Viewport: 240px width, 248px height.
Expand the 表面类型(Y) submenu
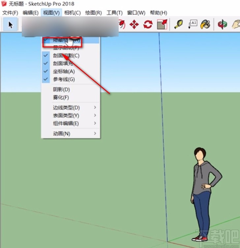[71, 116]
